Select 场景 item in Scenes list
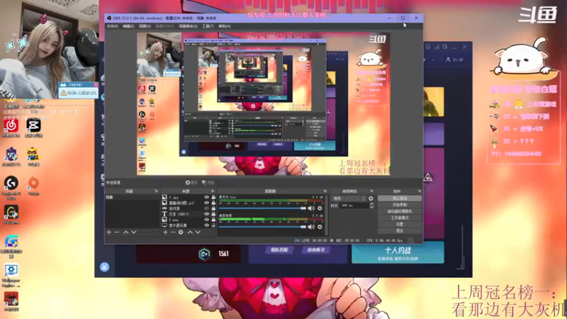The height and width of the screenshot is (319, 567). pos(132,198)
